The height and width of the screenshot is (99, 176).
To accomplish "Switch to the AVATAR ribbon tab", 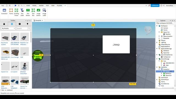I will pyautogui.click(x=41, y=5).
